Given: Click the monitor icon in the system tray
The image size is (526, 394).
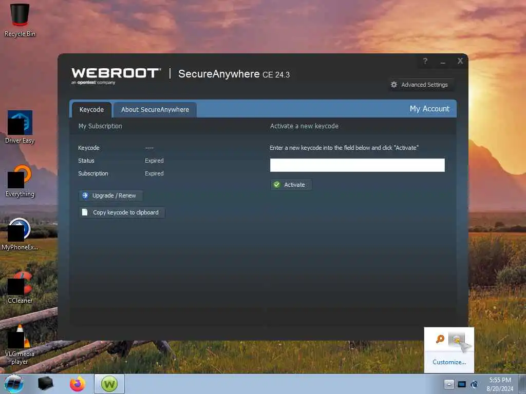Looking at the screenshot, I should pyautogui.click(x=462, y=384).
